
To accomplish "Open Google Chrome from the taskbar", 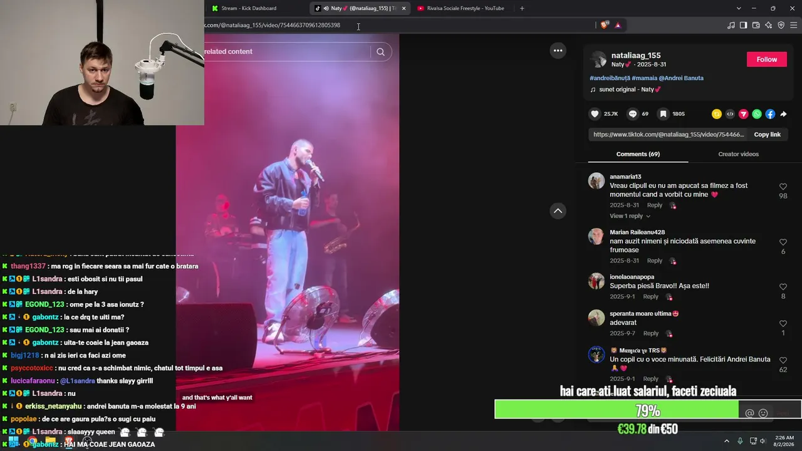I will 32,441.
